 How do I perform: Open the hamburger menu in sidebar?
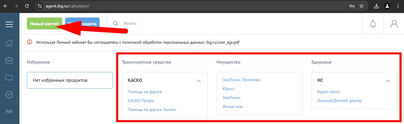[x=9, y=24]
